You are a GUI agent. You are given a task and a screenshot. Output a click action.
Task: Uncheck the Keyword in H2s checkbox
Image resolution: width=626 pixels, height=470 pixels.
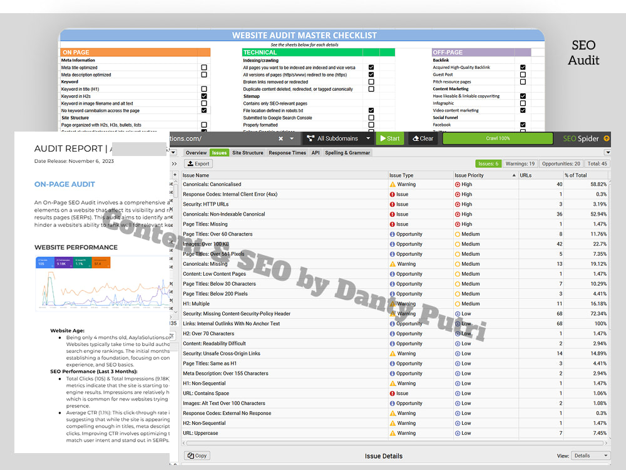click(204, 96)
